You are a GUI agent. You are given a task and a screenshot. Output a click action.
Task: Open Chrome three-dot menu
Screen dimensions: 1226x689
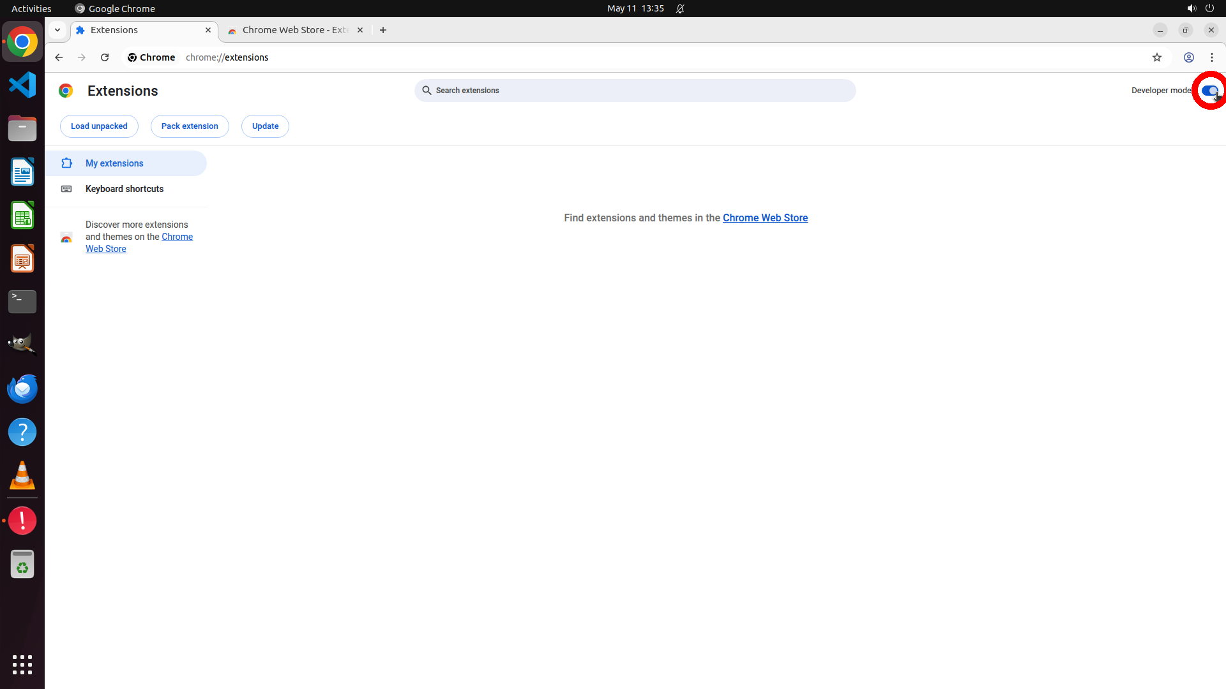click(1211, 57)
